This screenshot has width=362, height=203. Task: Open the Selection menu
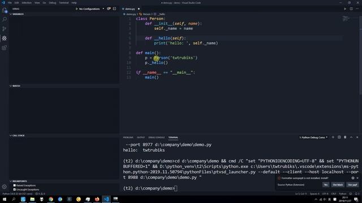click(x=27, y=3)
